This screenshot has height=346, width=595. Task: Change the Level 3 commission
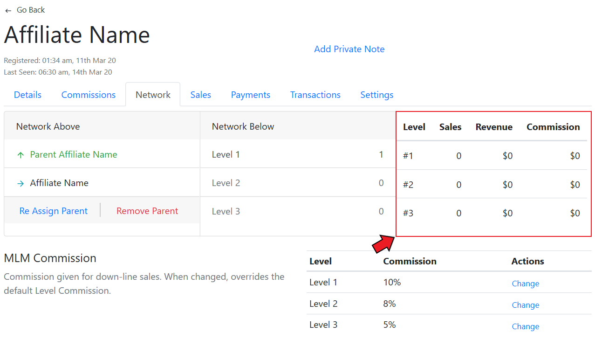coord(525,326)
